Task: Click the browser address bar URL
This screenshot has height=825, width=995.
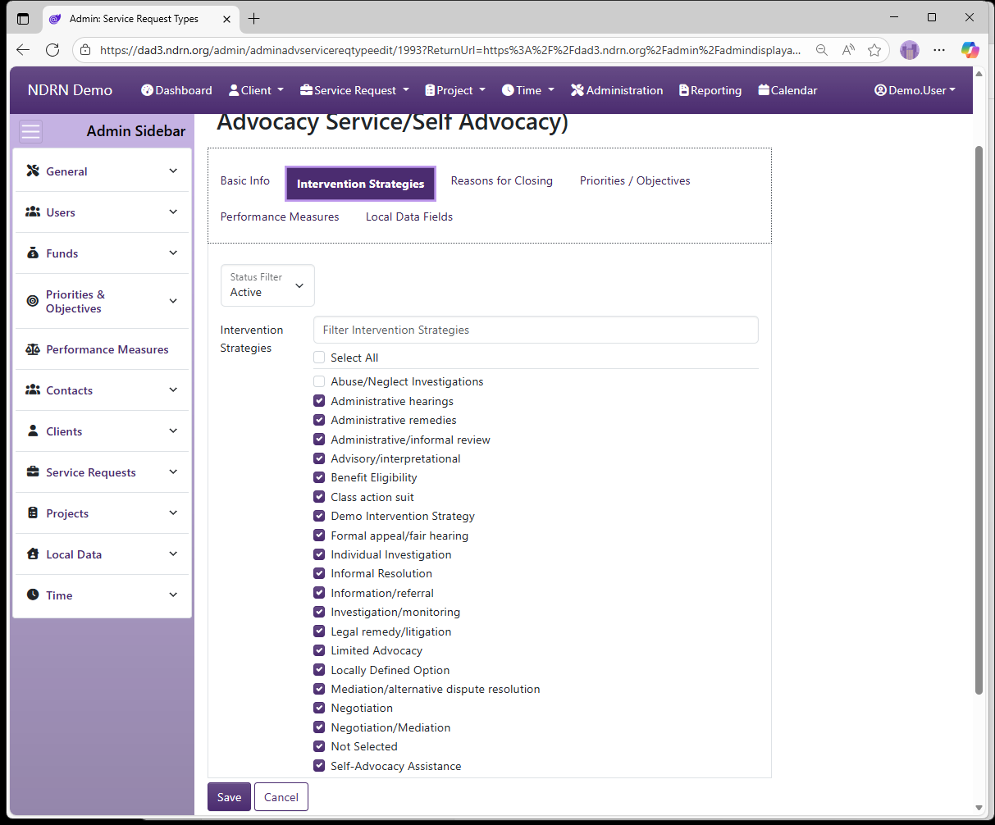Action: pyautogui.click(x=450, y=50)
